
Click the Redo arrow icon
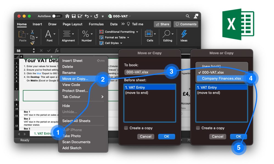tap(96, 16)
